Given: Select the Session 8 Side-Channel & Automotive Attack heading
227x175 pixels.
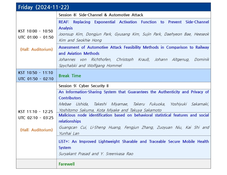Looking at the screenshot, I should click(101, 15).
